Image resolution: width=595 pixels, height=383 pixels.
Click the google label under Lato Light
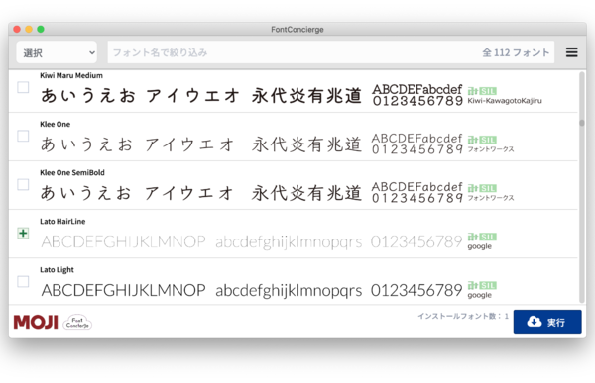pyautogui.click(x=480, y=295)
